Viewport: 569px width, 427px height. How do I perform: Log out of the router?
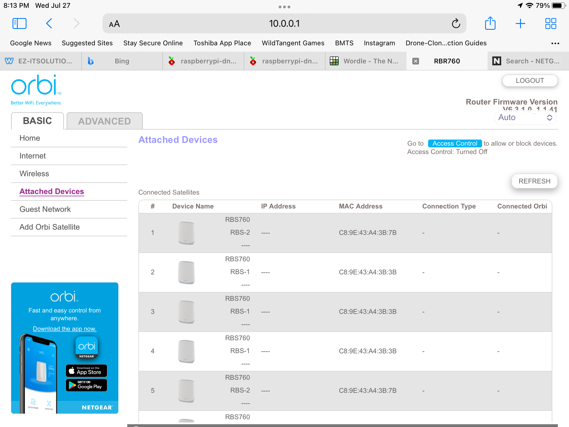click(x=530, y=80)
